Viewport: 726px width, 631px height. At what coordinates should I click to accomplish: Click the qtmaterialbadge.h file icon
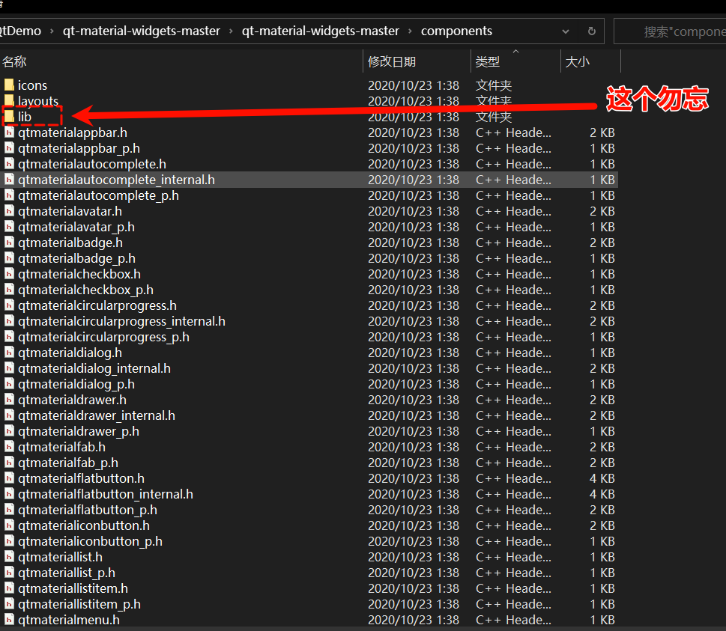9,243
